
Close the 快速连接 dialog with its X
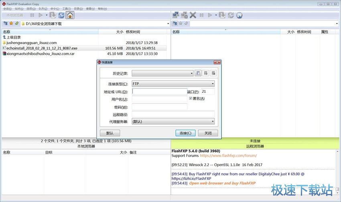tap(217, 63)
